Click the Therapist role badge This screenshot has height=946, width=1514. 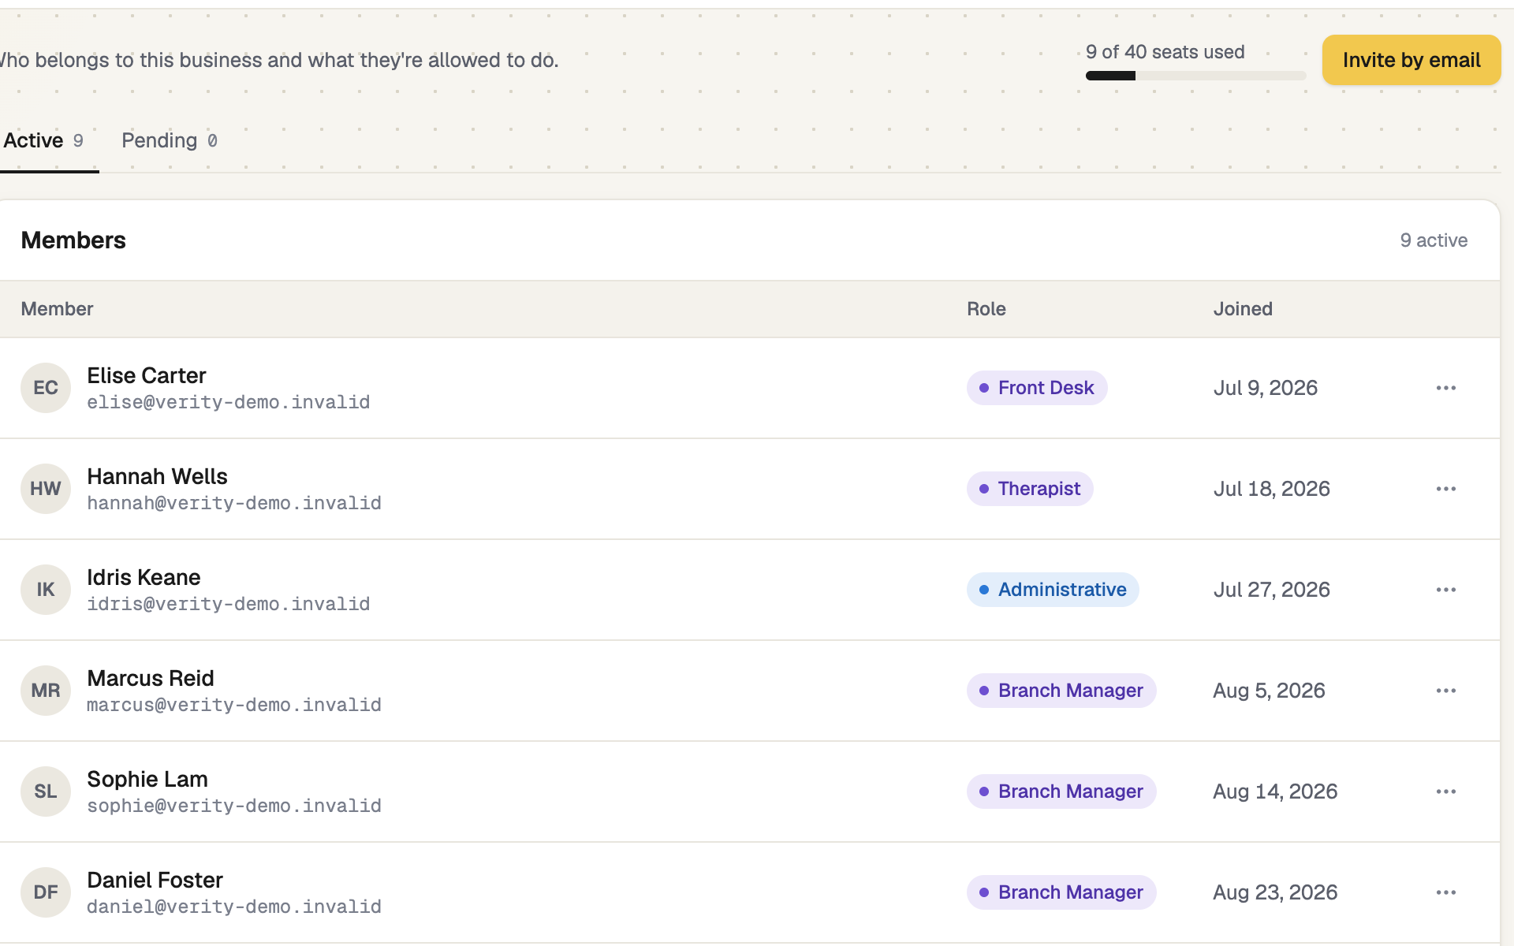coord(1030,489)
